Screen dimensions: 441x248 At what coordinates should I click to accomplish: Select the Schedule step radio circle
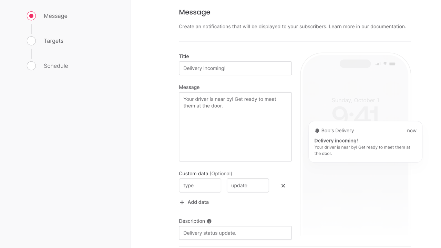[x=31, y=66]
